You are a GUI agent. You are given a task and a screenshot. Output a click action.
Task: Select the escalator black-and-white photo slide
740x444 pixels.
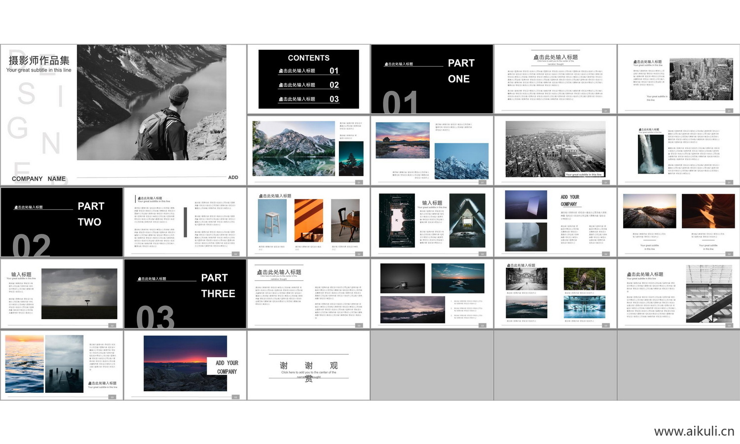[x=678, y=294]
